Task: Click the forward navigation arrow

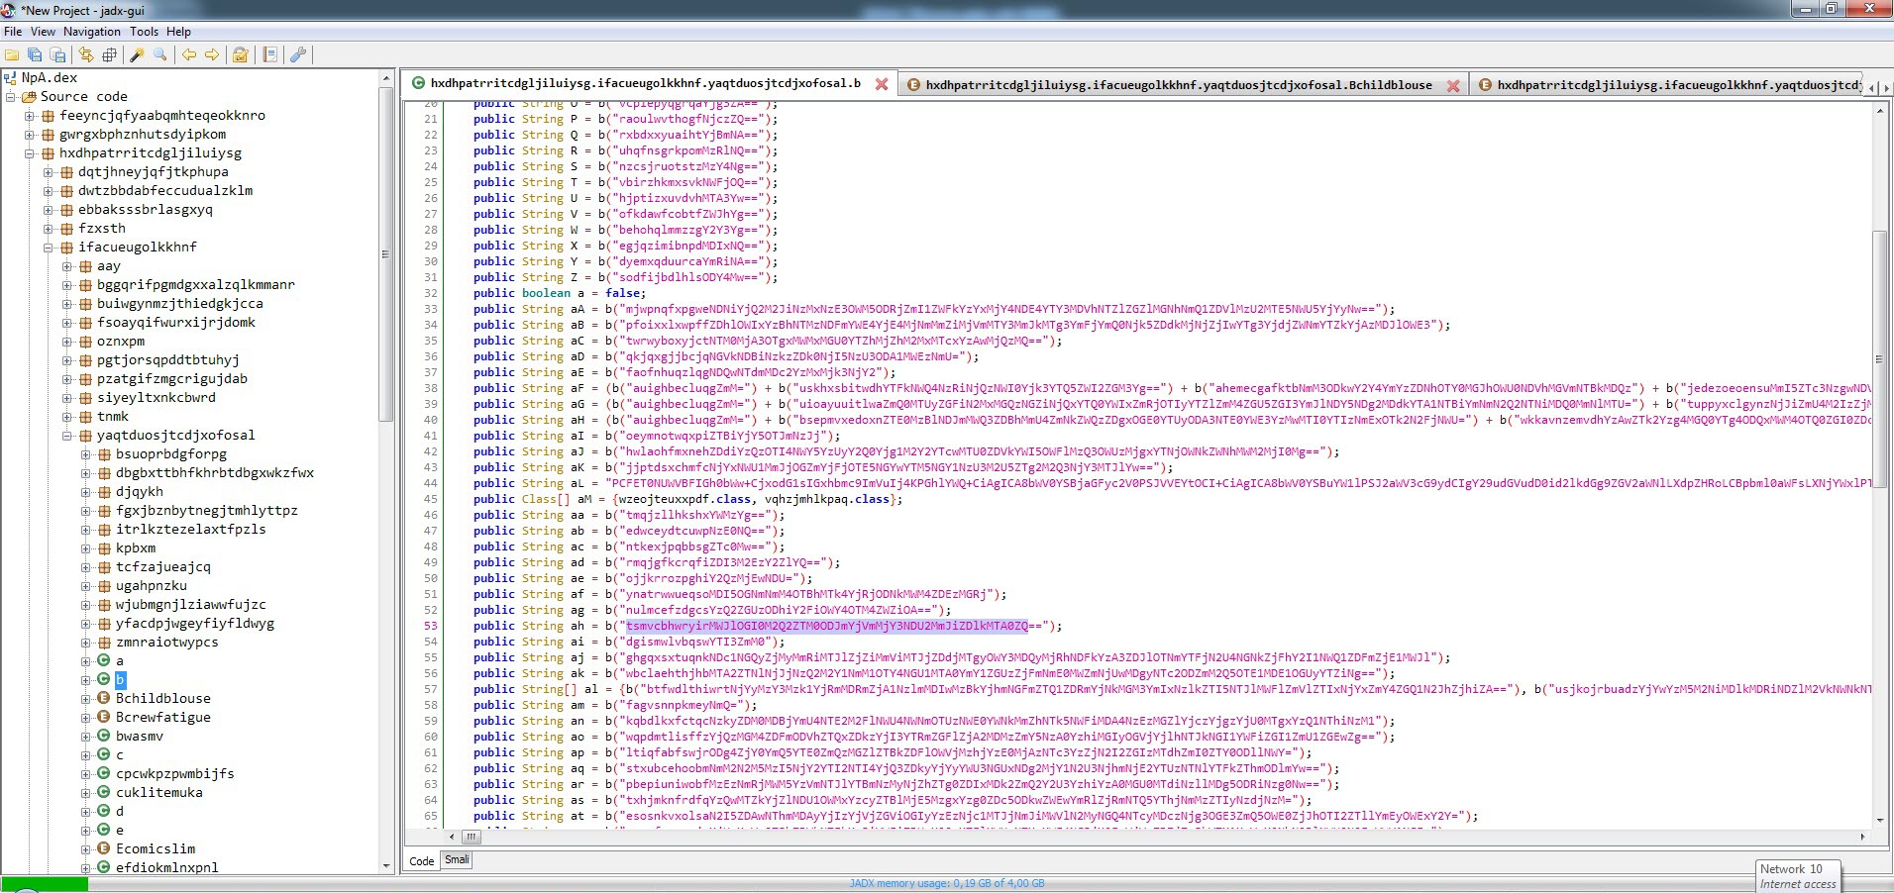Action: point(212,54)
